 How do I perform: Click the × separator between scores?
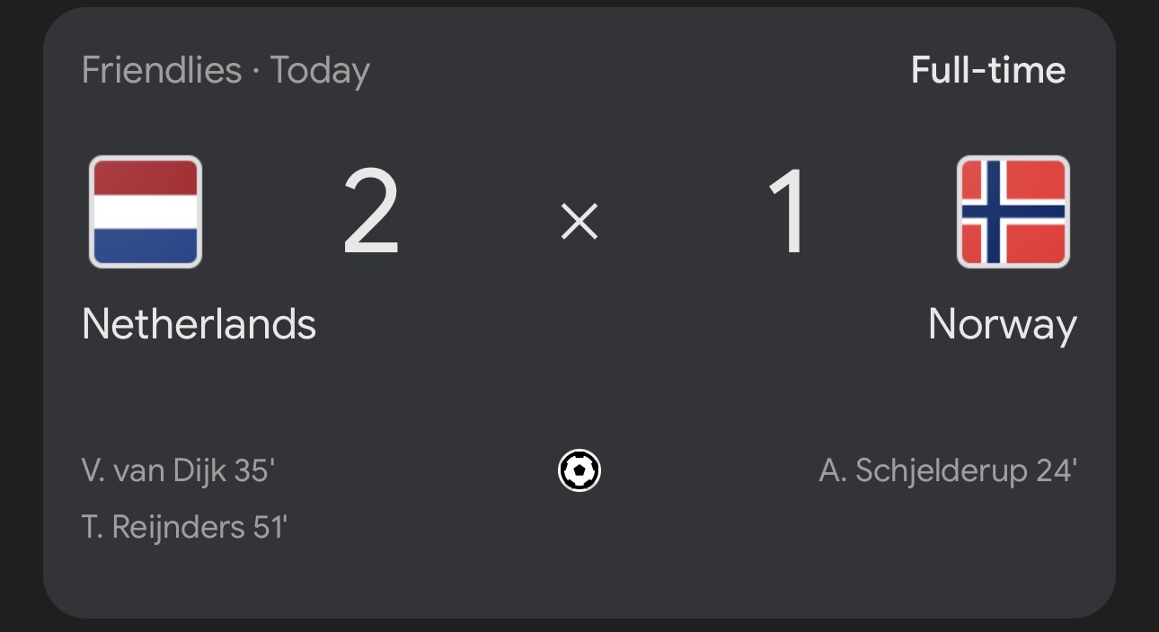tap(579, 221)
